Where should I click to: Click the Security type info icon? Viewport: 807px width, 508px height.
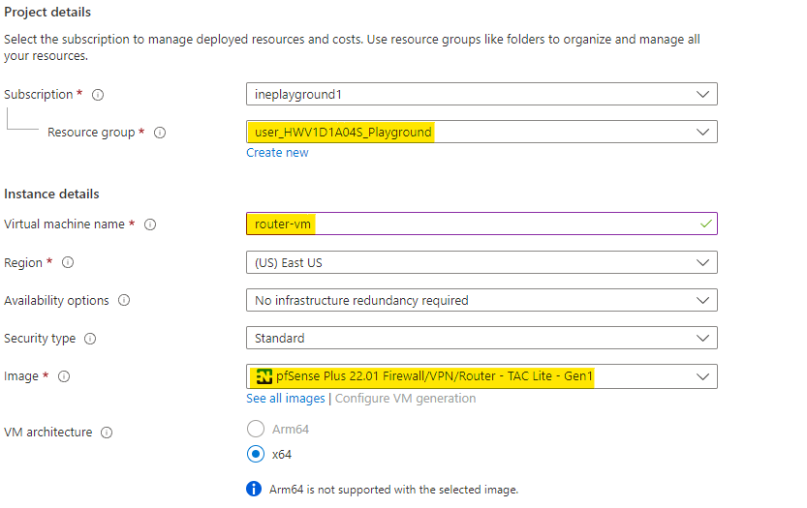90,339
